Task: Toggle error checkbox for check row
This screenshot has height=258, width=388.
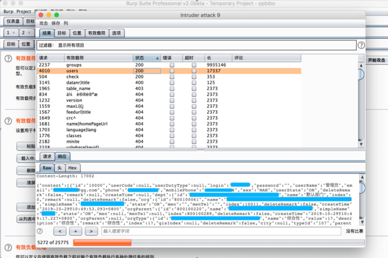Action: tap(172, 77)
